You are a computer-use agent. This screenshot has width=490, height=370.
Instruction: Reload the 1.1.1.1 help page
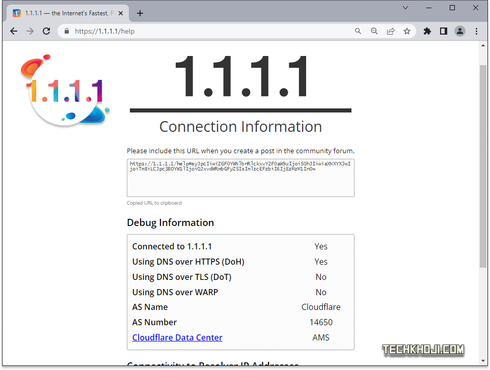coord(46,31)
